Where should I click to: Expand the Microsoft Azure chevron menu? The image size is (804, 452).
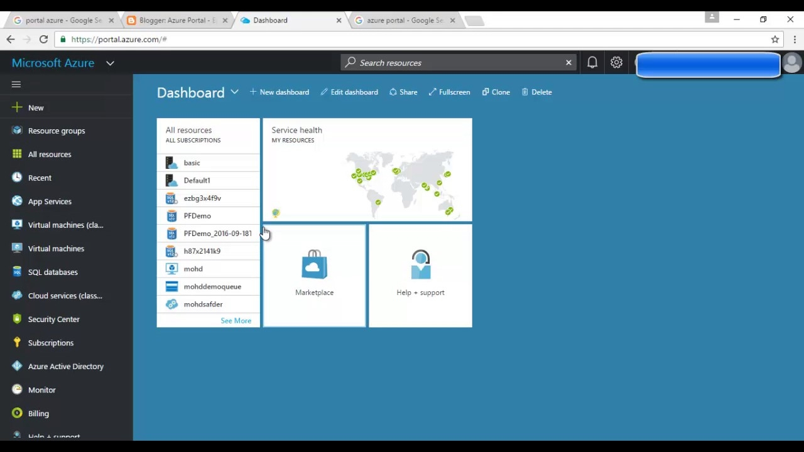[110, 63]
